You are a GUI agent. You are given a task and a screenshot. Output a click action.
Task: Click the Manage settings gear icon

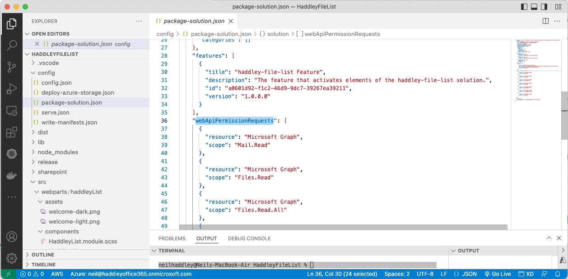(12, 258)
